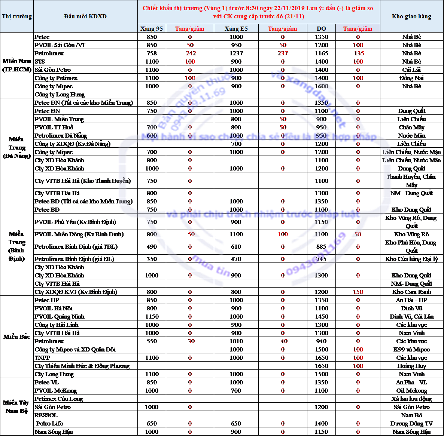Click the 'Nước Mặn' warehouse cell
The image size is (444, 436).
point(411,135)
